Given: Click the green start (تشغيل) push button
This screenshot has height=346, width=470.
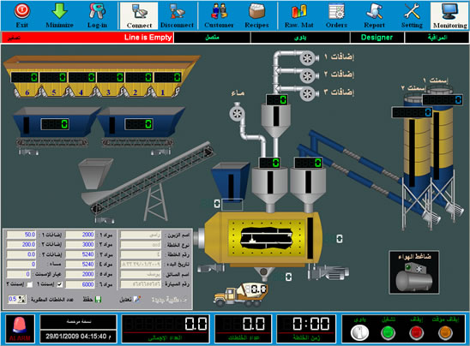Looking at the screenshot, I should click(389, 333).
